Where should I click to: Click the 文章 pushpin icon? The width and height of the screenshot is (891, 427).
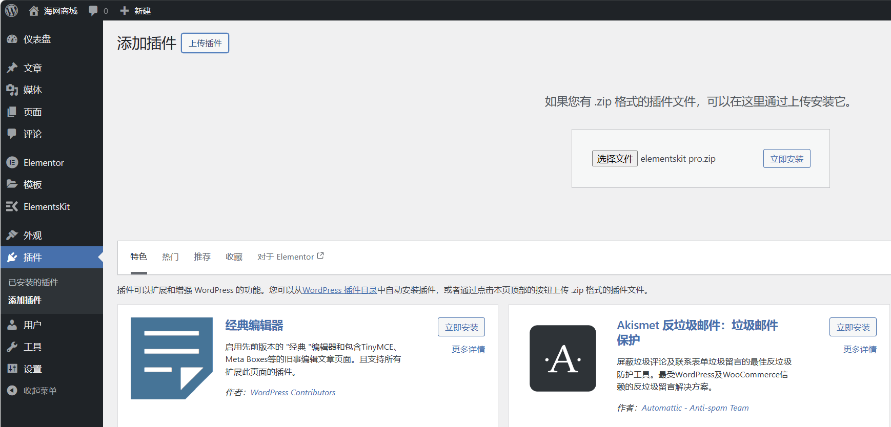[12, 68]
